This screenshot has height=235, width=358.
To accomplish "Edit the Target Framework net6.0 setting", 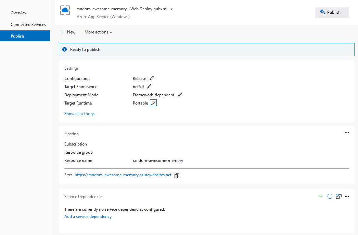I will [x=149, y=87].
